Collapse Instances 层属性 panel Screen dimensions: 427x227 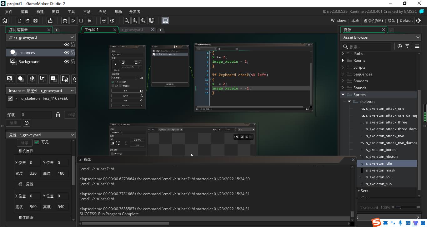pos(72,91)
